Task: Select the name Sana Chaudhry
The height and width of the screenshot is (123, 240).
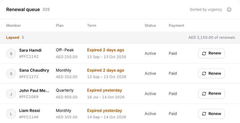Action: [34, 70]
